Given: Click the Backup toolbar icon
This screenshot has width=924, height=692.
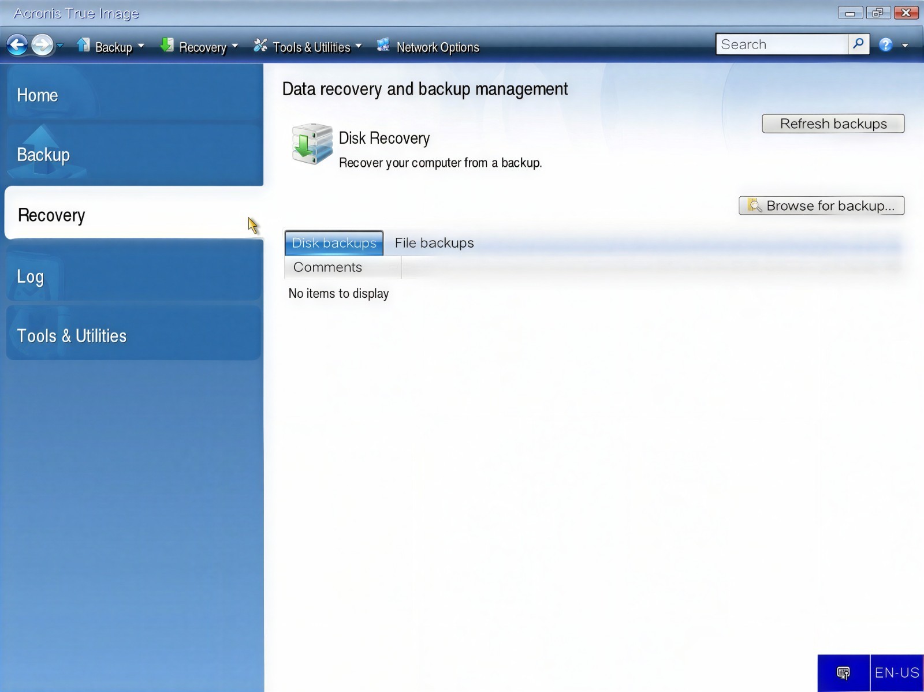Looking at the screenshot, I should tap(83, 45).
